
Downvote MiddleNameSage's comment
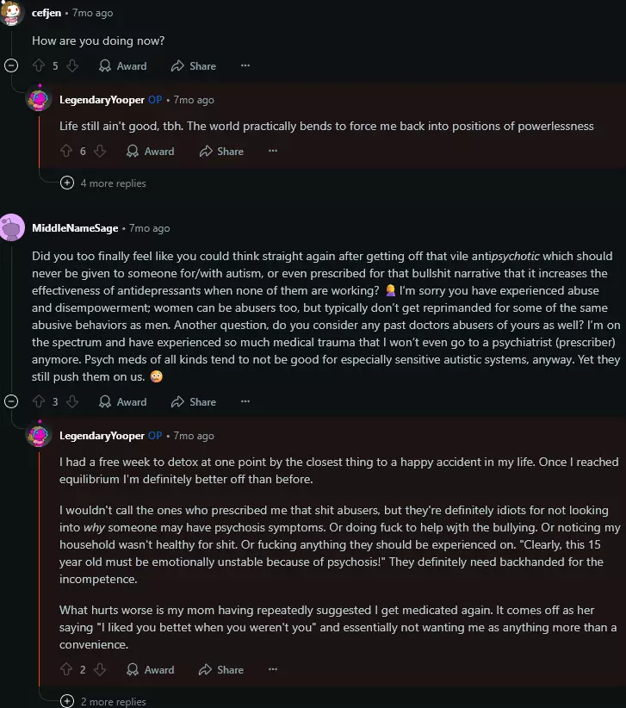pos(72,401)
